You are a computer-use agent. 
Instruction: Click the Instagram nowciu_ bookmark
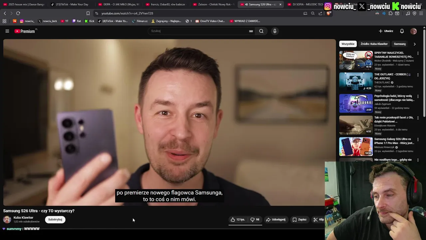tap(27, 21)
